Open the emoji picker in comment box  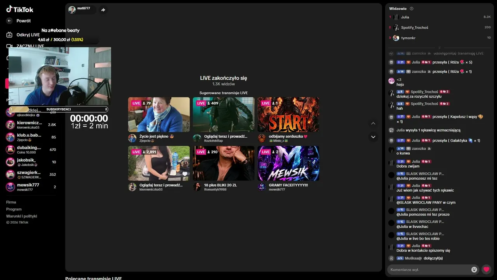tap(474, 269)
